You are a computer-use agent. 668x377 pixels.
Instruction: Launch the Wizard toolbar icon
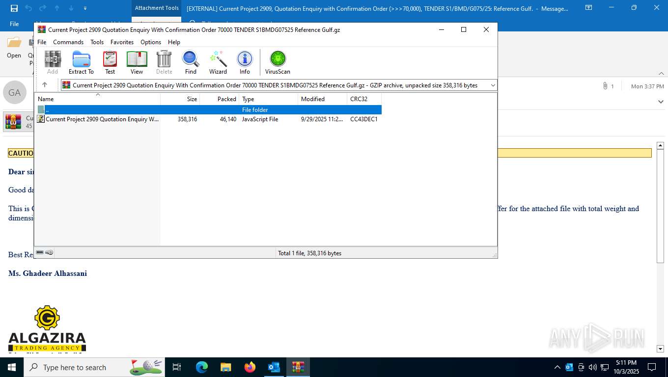tap(218, 63)
